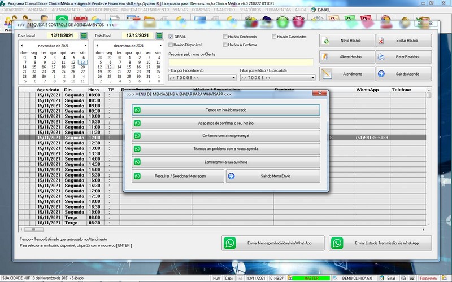Open Filtrar por Médico / Especialista dropdown

(x=277, y=78)
